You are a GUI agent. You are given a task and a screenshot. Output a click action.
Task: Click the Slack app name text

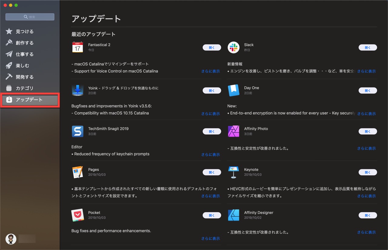point(249,45)
